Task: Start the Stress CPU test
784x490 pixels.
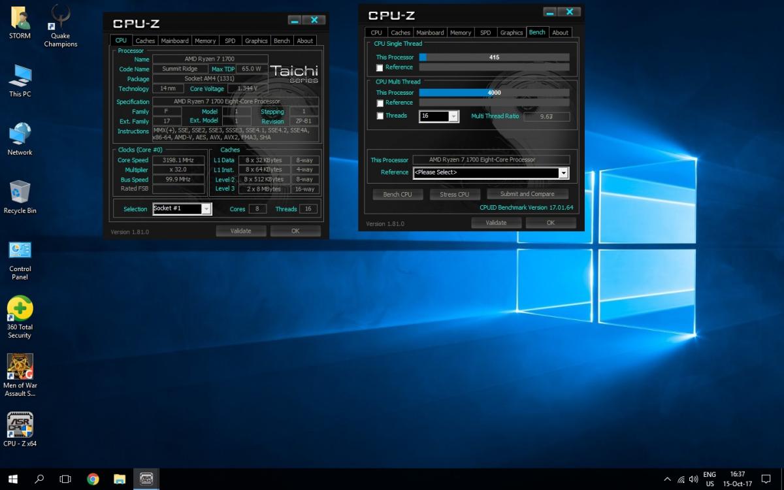Action: [x=454, y=194]
